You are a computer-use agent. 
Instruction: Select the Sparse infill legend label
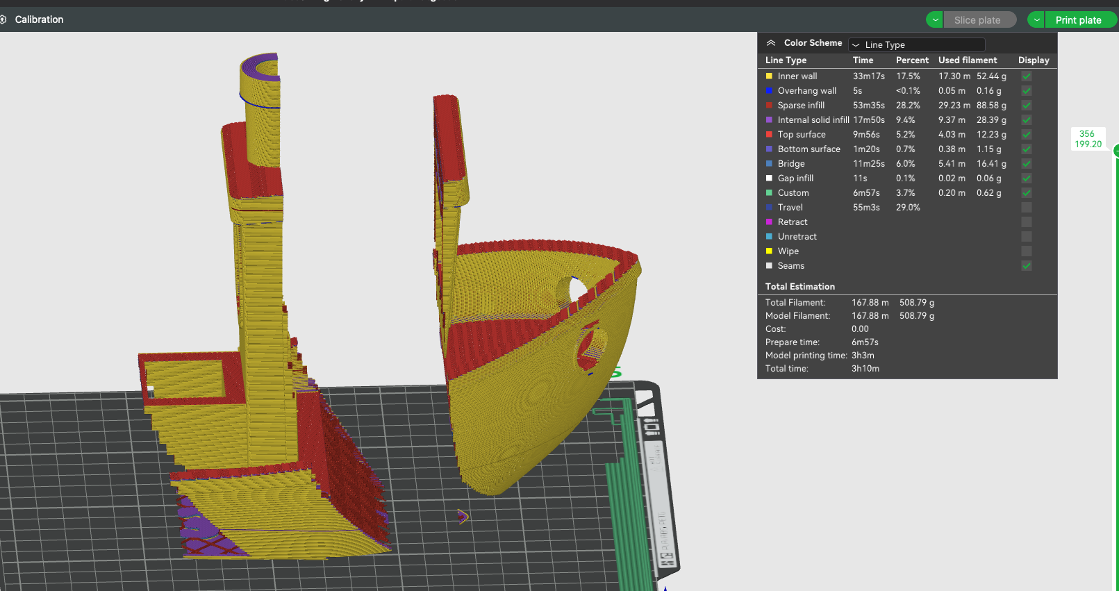(801, 106)
